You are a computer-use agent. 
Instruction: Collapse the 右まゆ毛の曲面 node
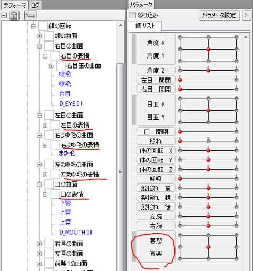39,135
